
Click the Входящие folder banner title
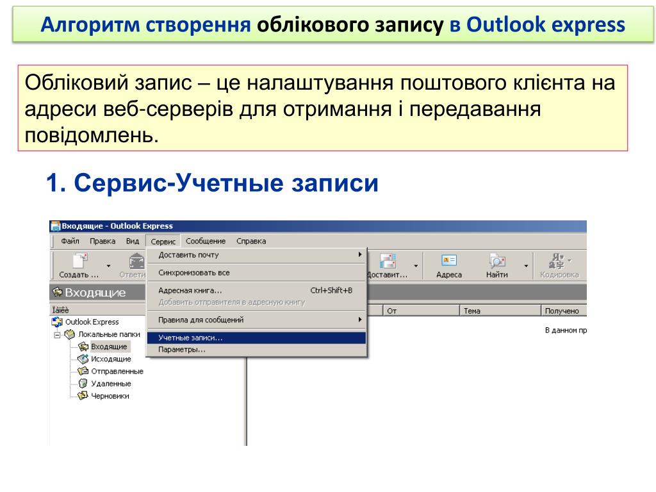click(x=95, y=292)
